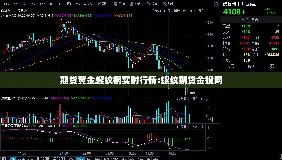Open the 自定义 custom period
This screenshot has width=282, height=160.
88,4
